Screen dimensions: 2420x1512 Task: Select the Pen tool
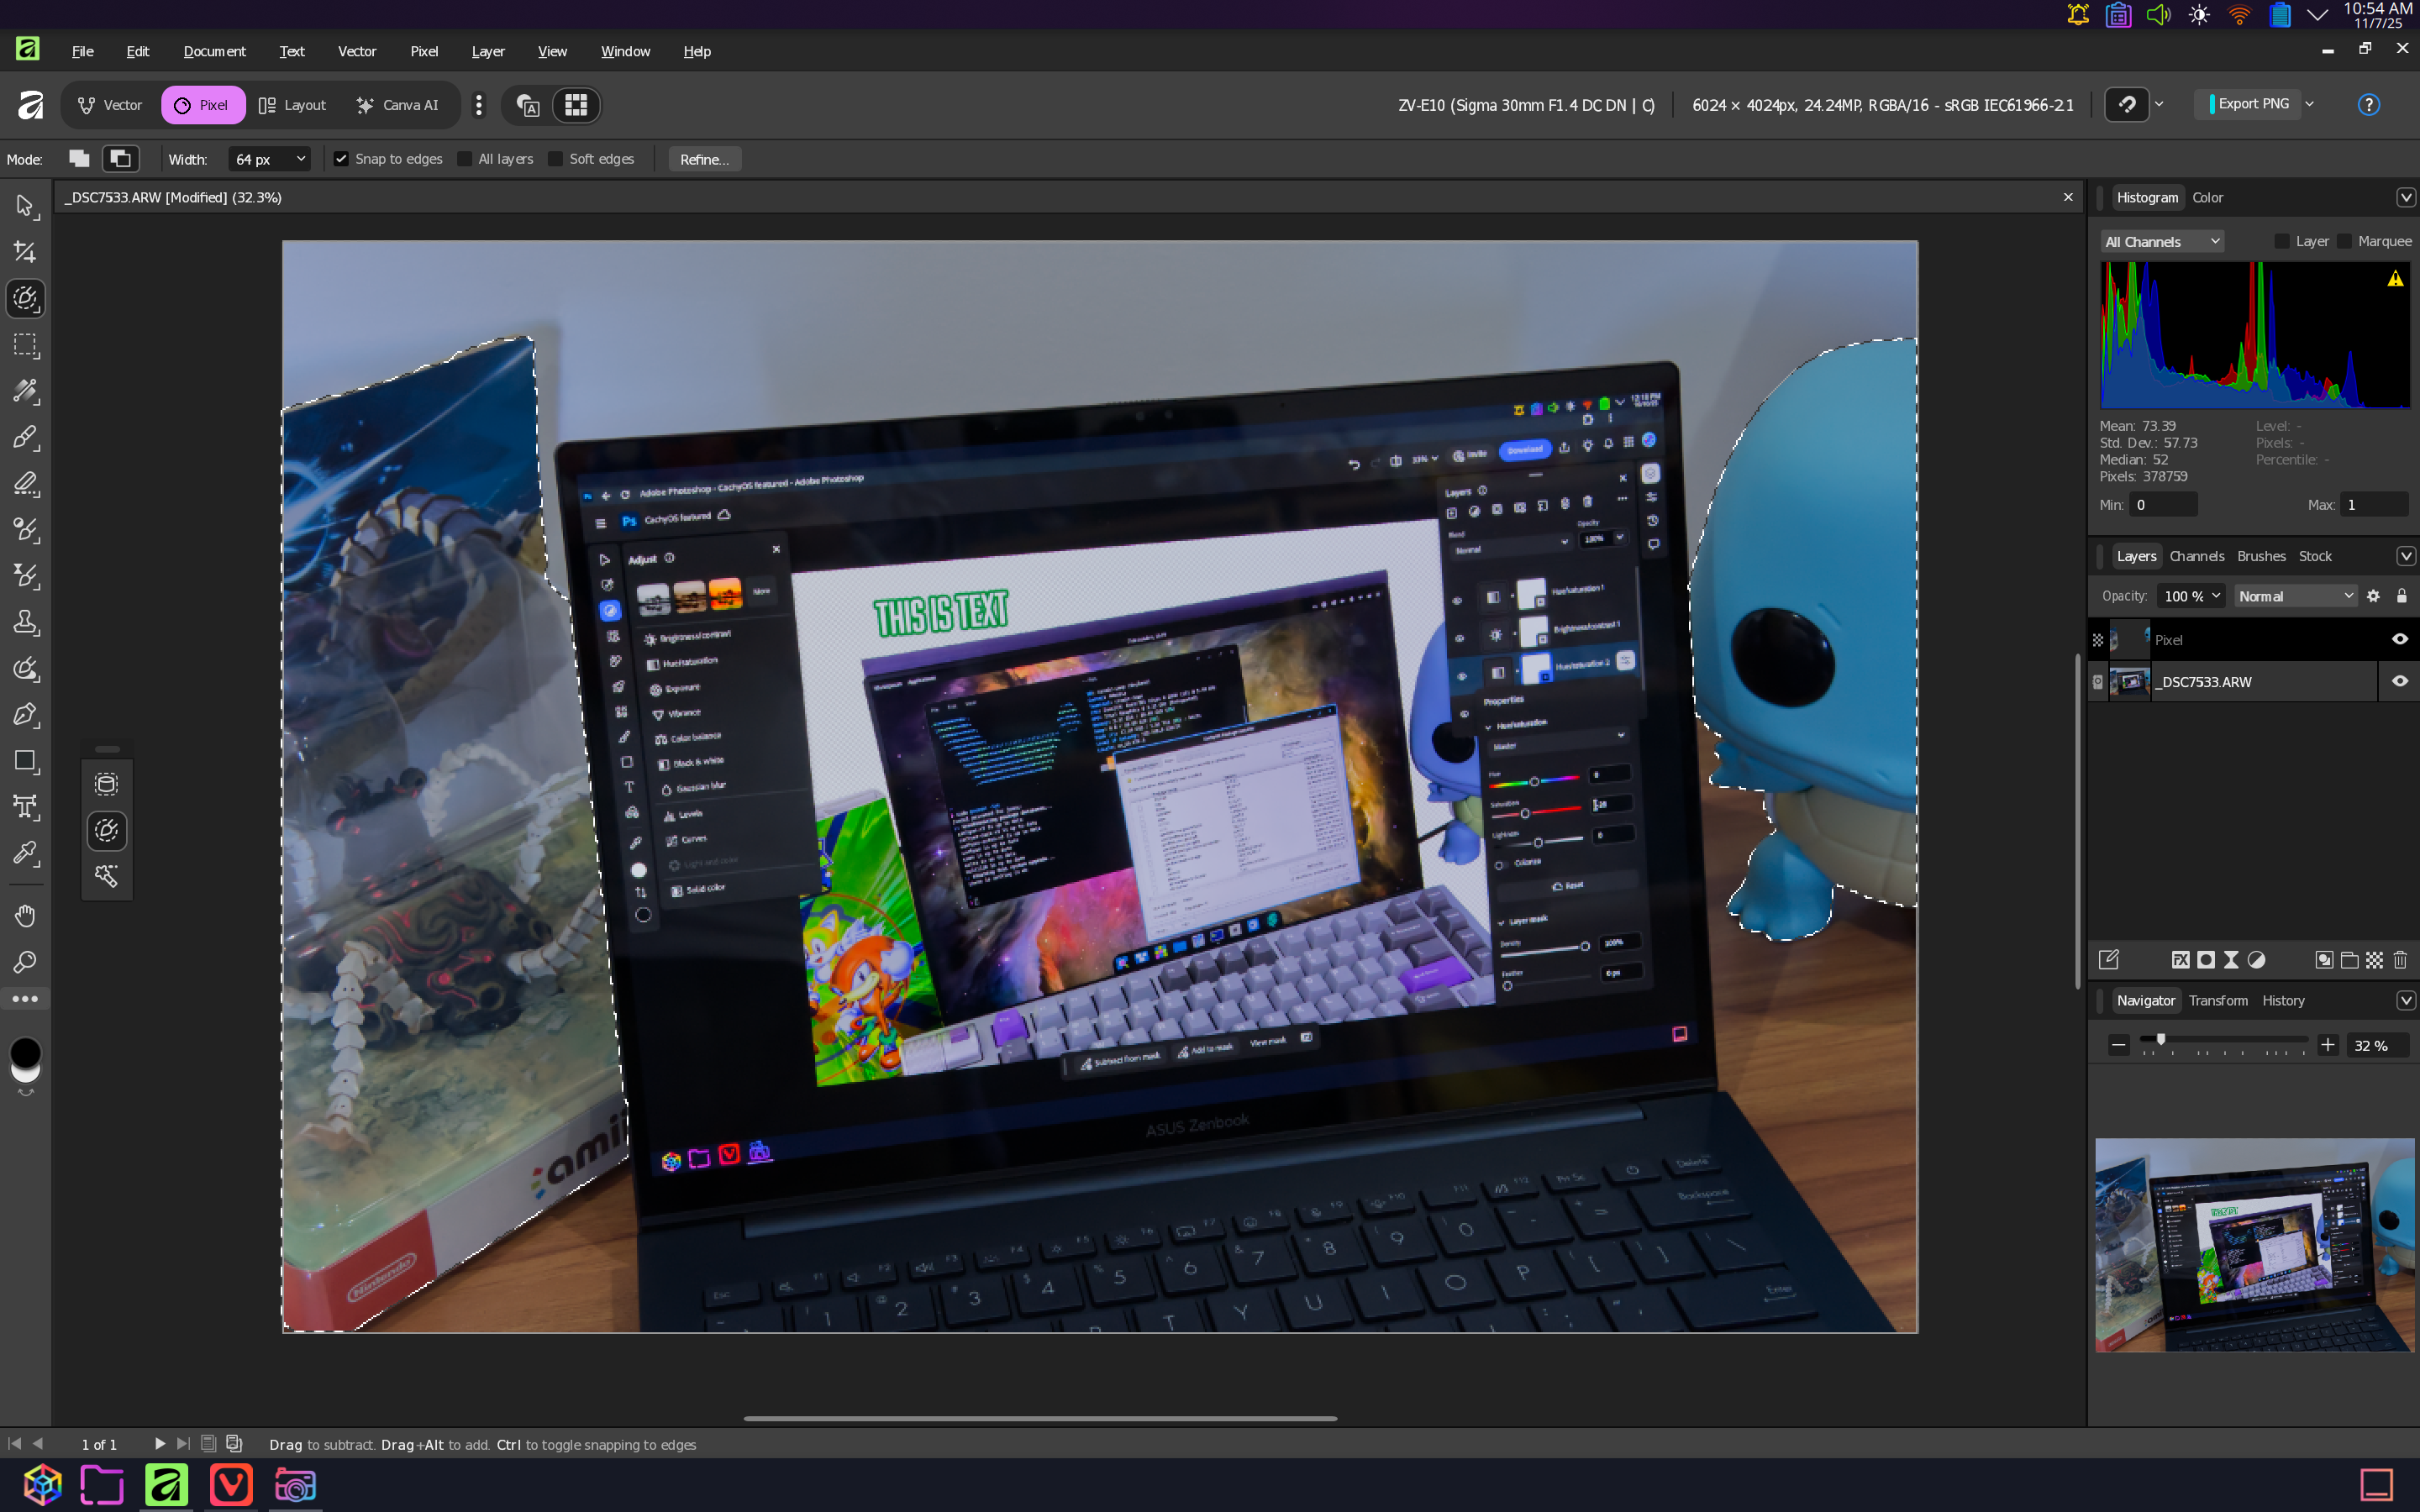tap(26, 715)
